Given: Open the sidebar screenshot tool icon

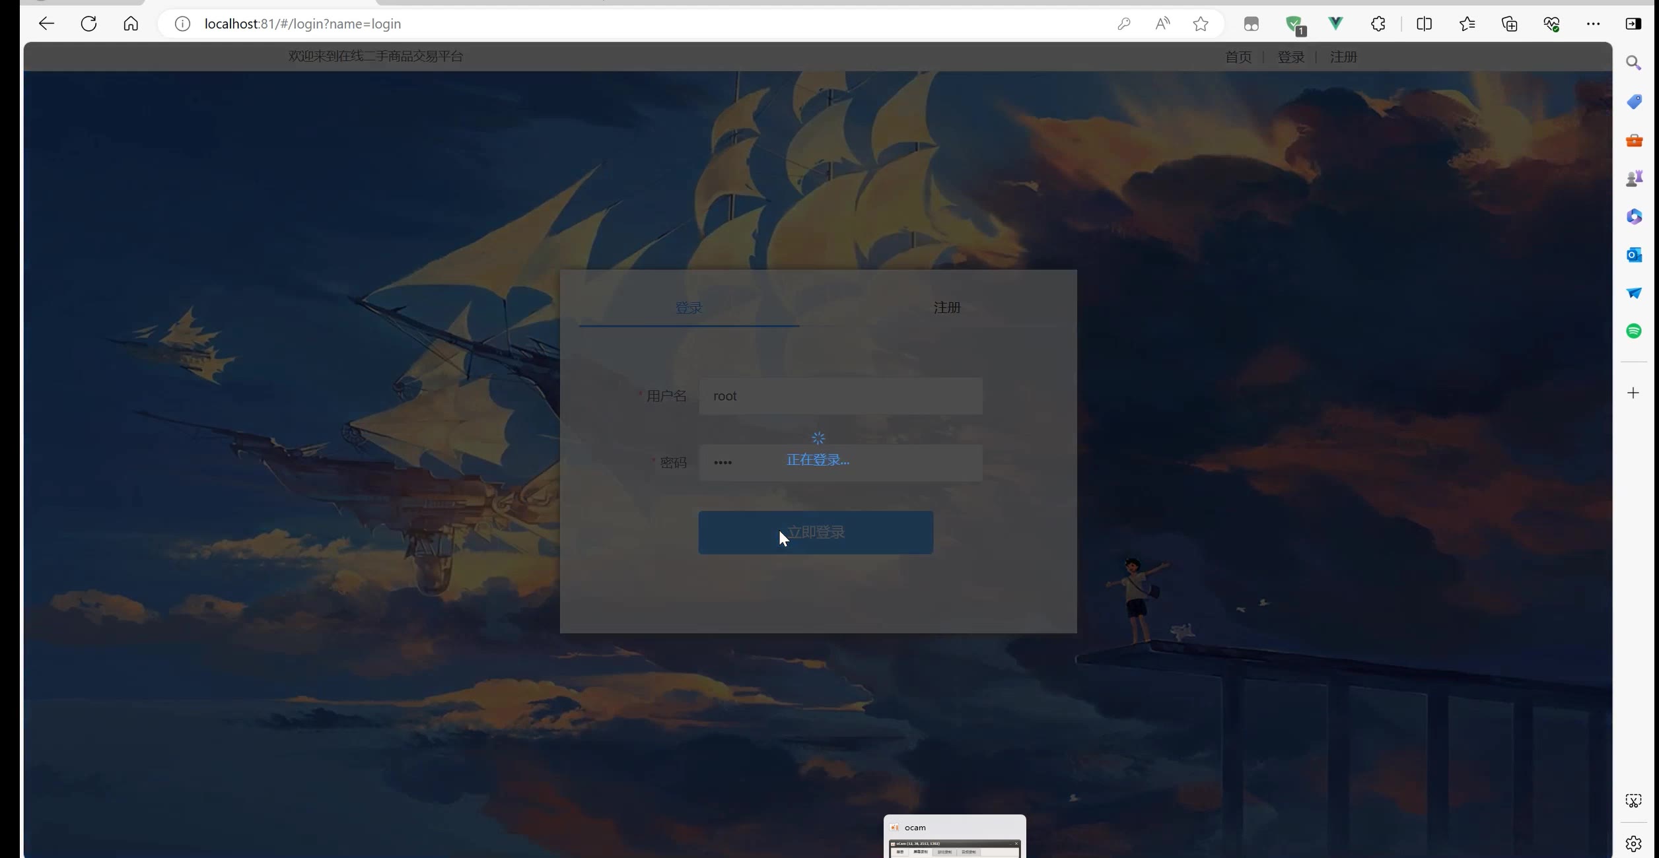Looking at the screenshot, I should (x=1633, y=801).
